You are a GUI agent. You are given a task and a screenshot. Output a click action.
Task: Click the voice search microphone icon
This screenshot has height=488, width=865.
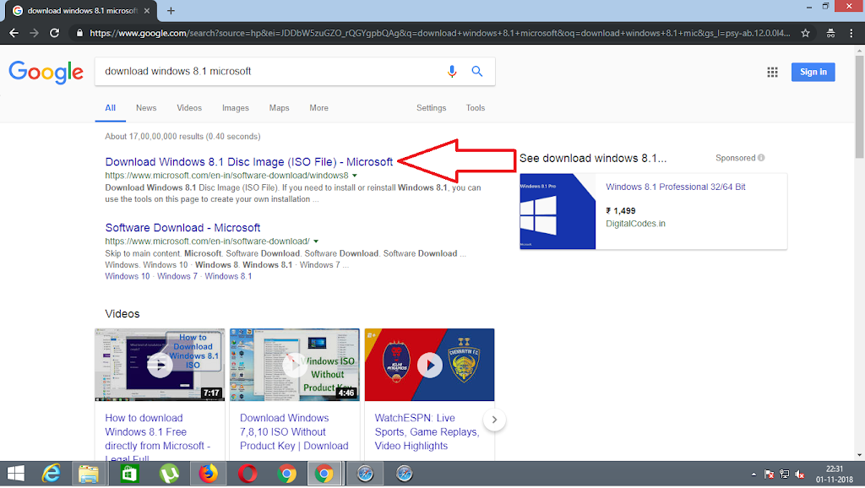coord(452,72)
